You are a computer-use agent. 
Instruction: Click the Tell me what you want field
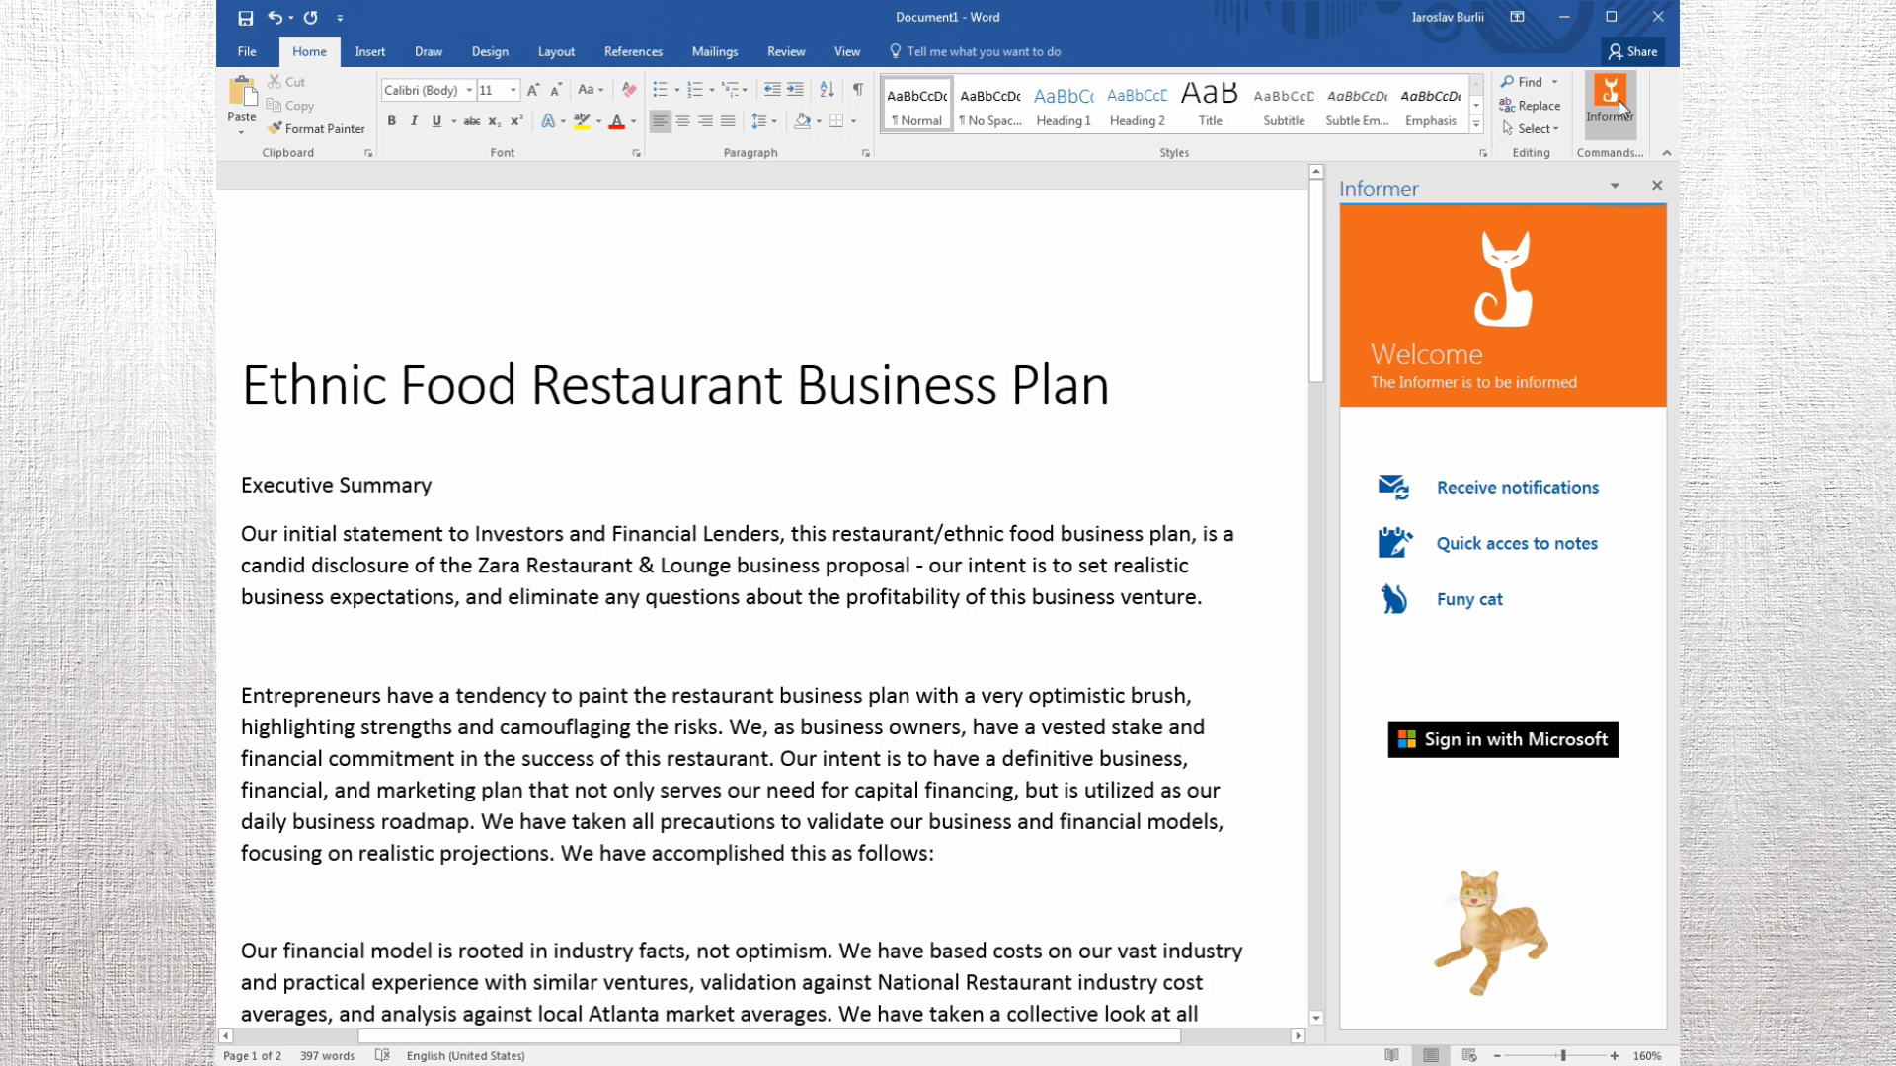tap(983, 51)
